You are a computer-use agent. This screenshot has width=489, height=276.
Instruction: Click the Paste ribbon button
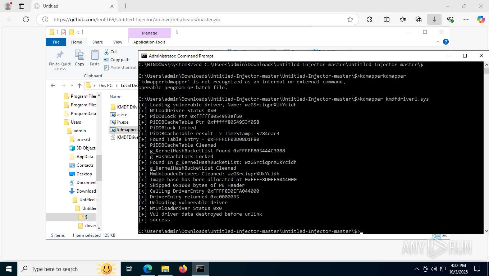click(x=95, y=59)
